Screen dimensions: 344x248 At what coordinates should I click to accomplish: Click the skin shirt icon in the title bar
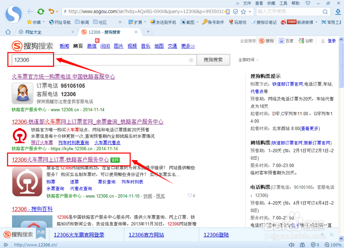[x=308, y=3]
